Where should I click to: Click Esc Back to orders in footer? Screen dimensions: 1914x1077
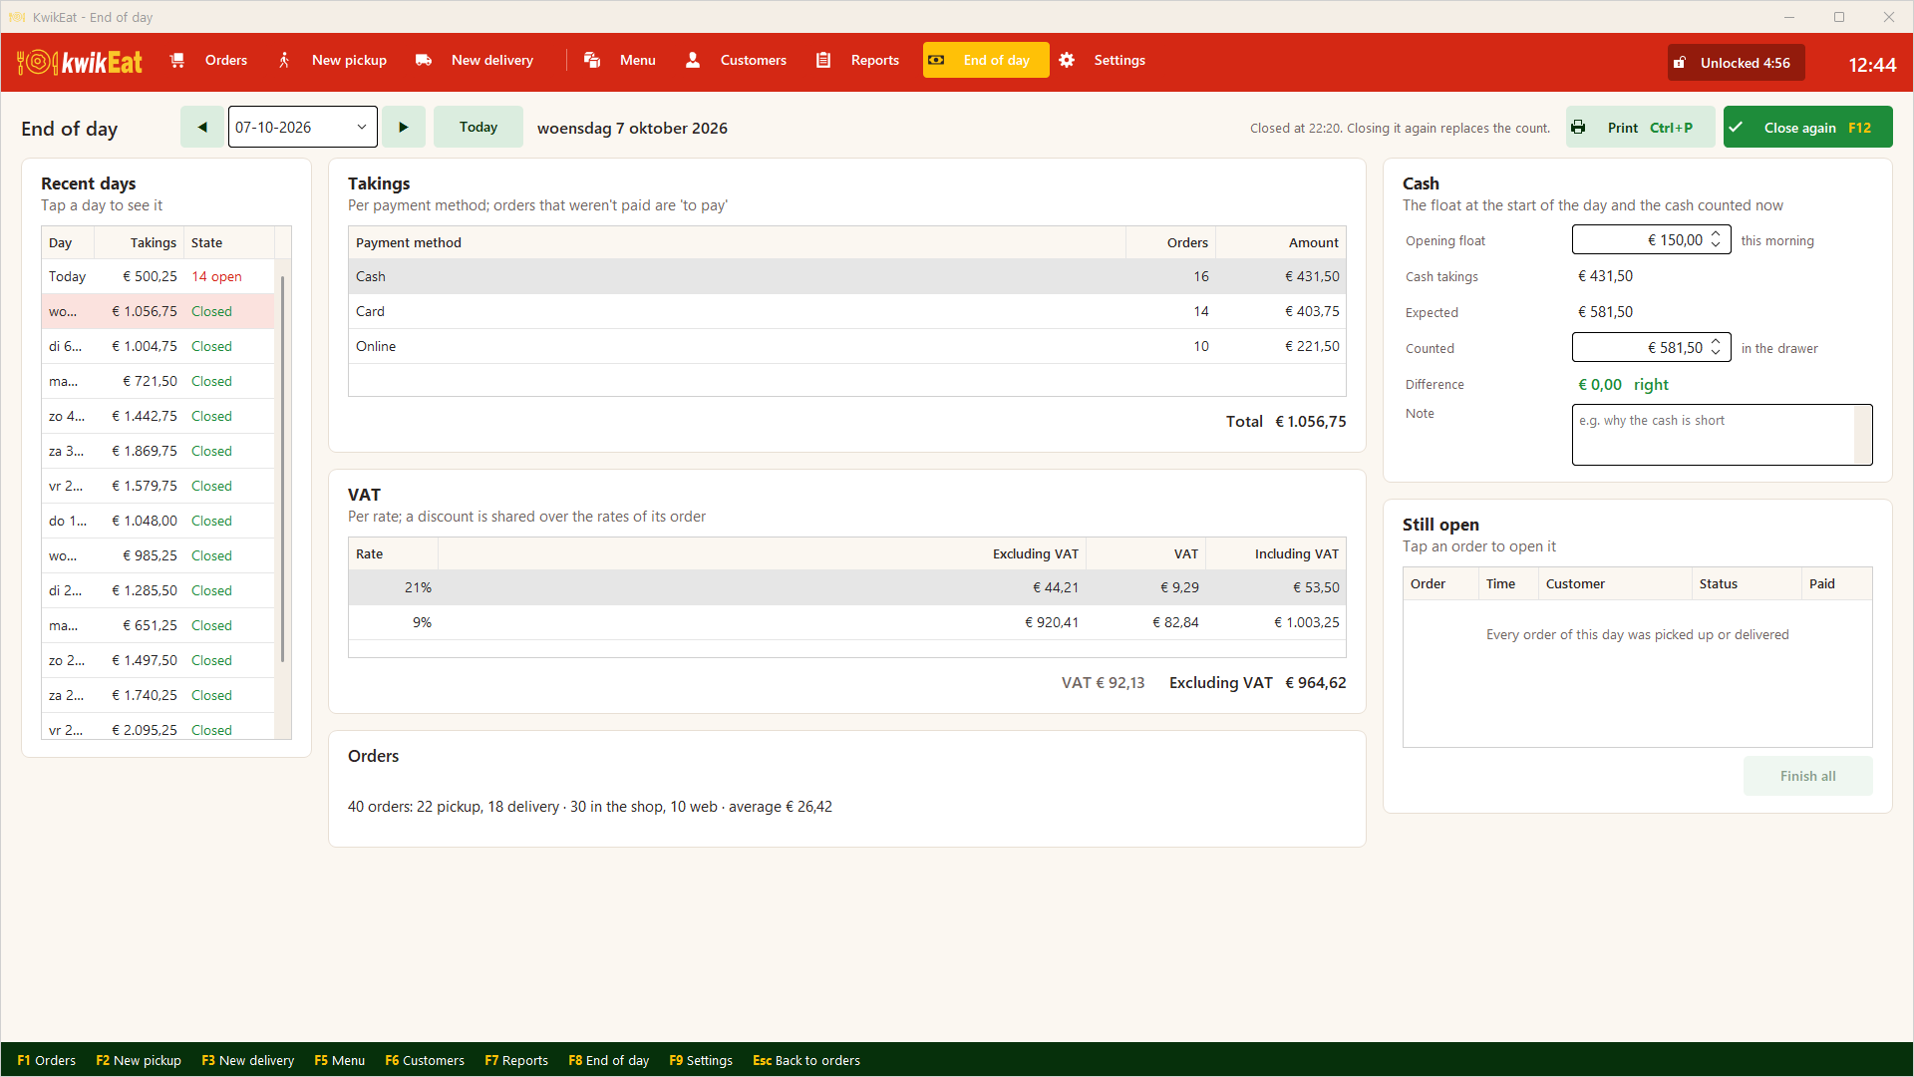[x=806, y=1060]
